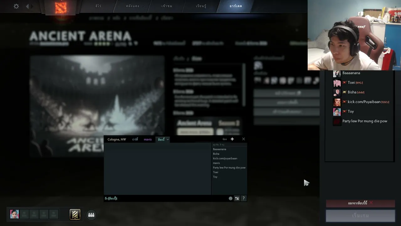Return home via the Dota 2 logo
This screenshot has height=226, width=401.
click(61, 8)
